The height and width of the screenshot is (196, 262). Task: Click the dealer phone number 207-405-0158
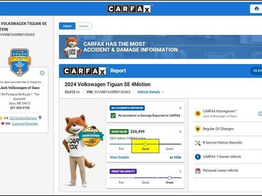coord(20,108)
